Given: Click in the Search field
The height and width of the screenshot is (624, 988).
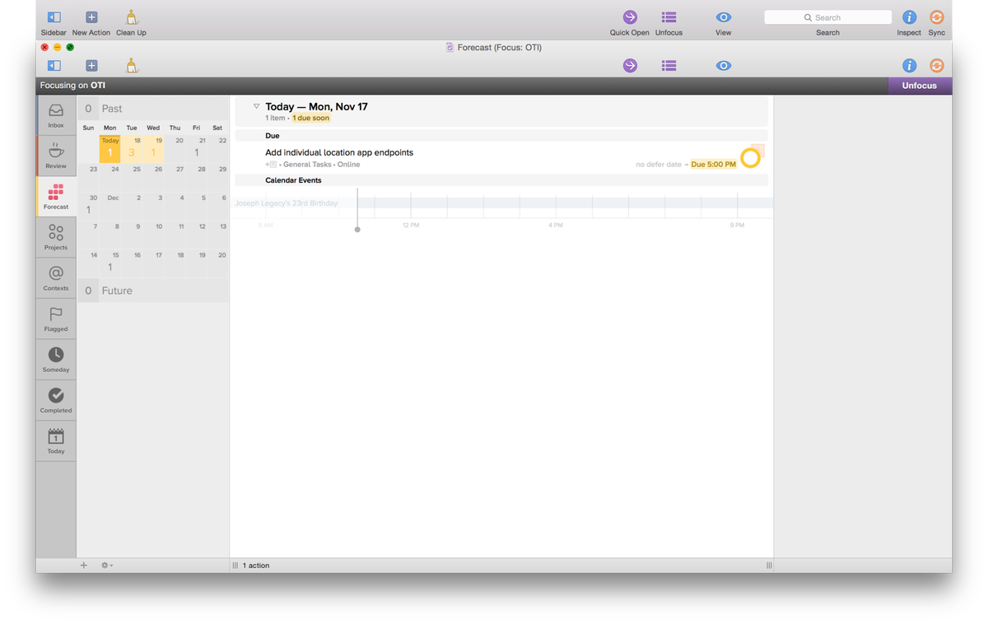Looking at the screenshot, I should coord(827,17).
